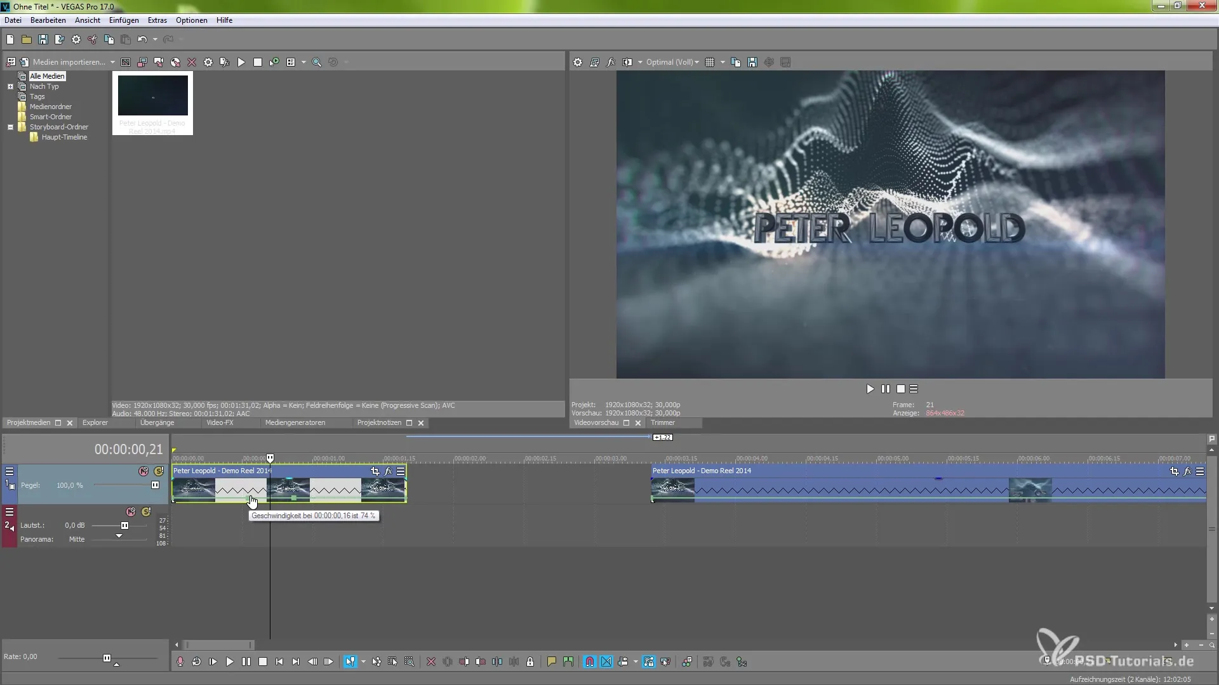Switch to the Video-FX tab
The height and width of the screenshot is (685, 1219).
tap(220, 422)
